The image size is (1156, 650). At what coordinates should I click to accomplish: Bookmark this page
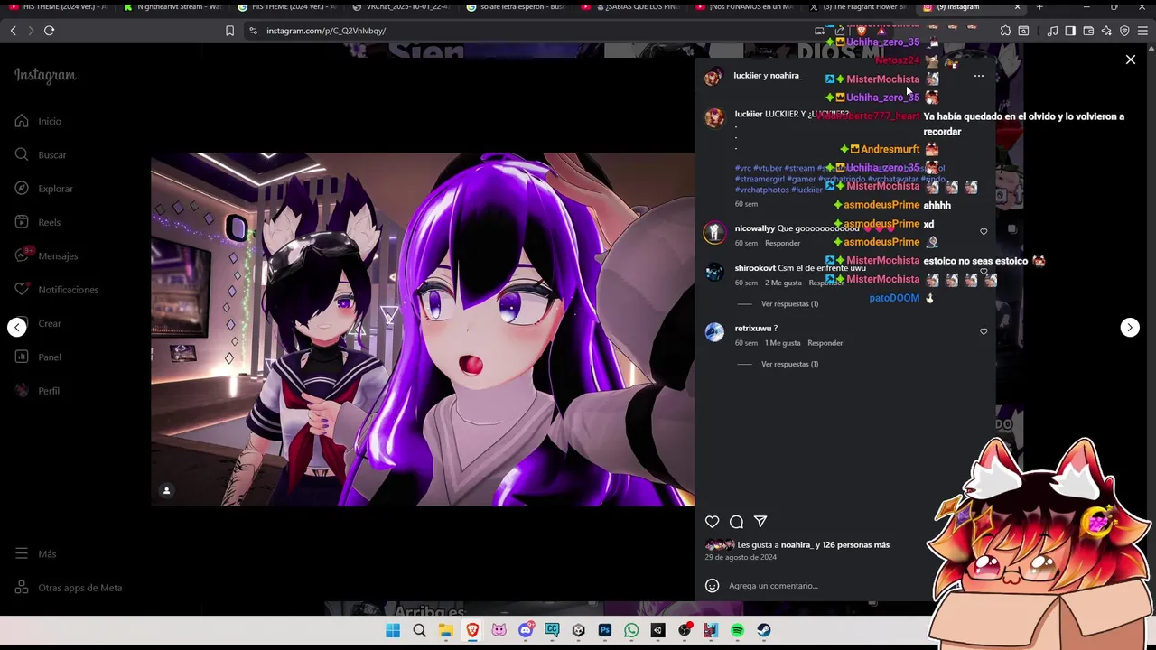tap(229, 31)
